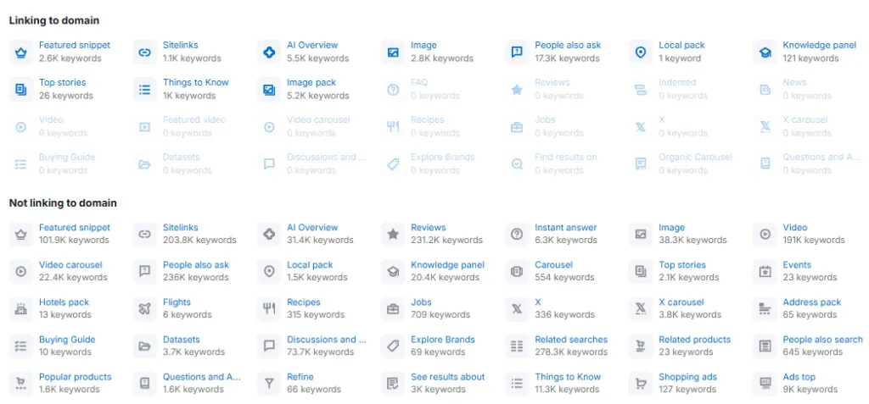Click the Popular products link

75,377
